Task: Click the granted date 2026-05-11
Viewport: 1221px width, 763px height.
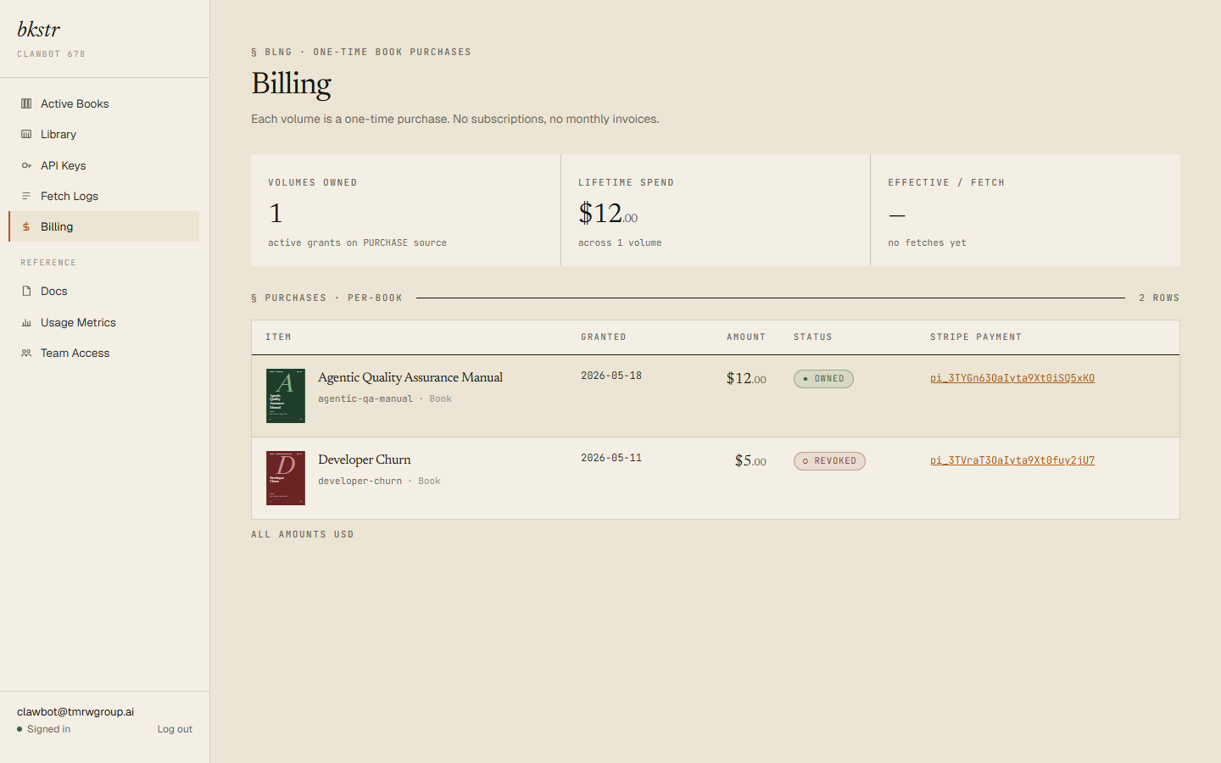Action: pos(611,458)
